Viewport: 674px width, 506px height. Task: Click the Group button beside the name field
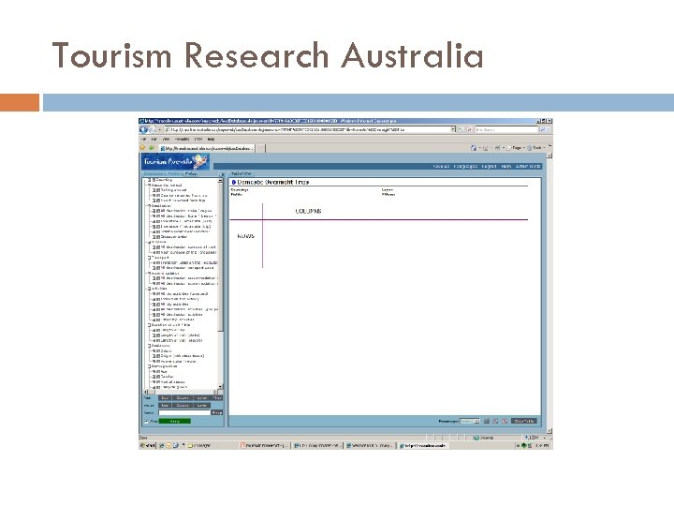217,412
